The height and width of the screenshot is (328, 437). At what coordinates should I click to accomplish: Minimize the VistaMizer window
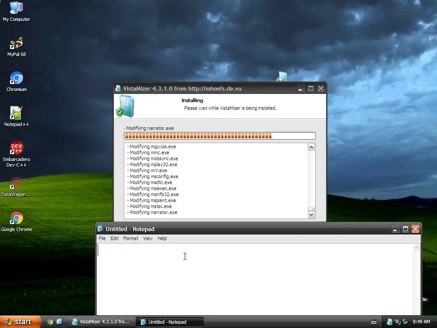coord(300,89)
